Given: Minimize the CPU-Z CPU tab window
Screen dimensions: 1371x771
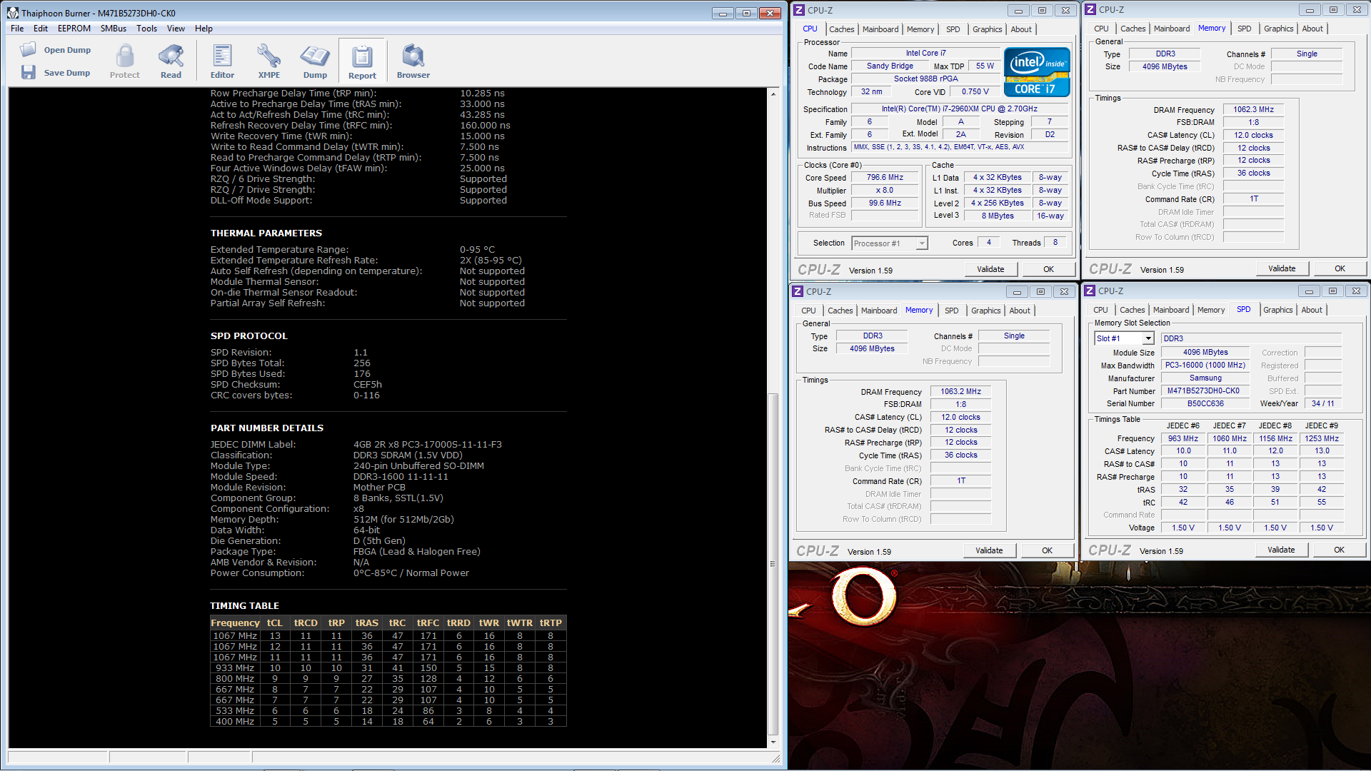Looking at the screenshot, I should 1018,10.
